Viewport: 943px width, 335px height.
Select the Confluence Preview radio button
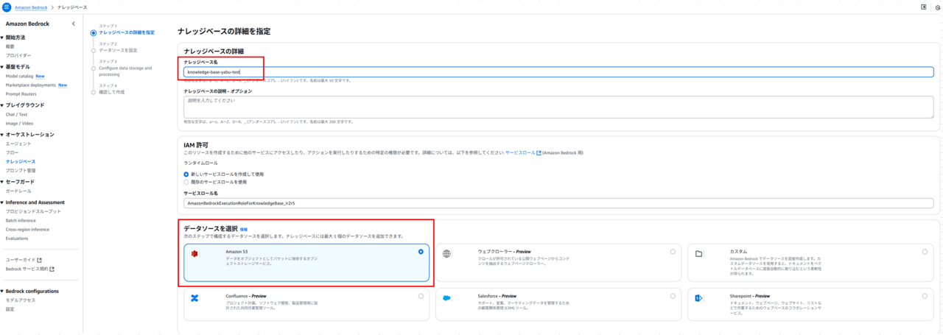coord(421,296)
